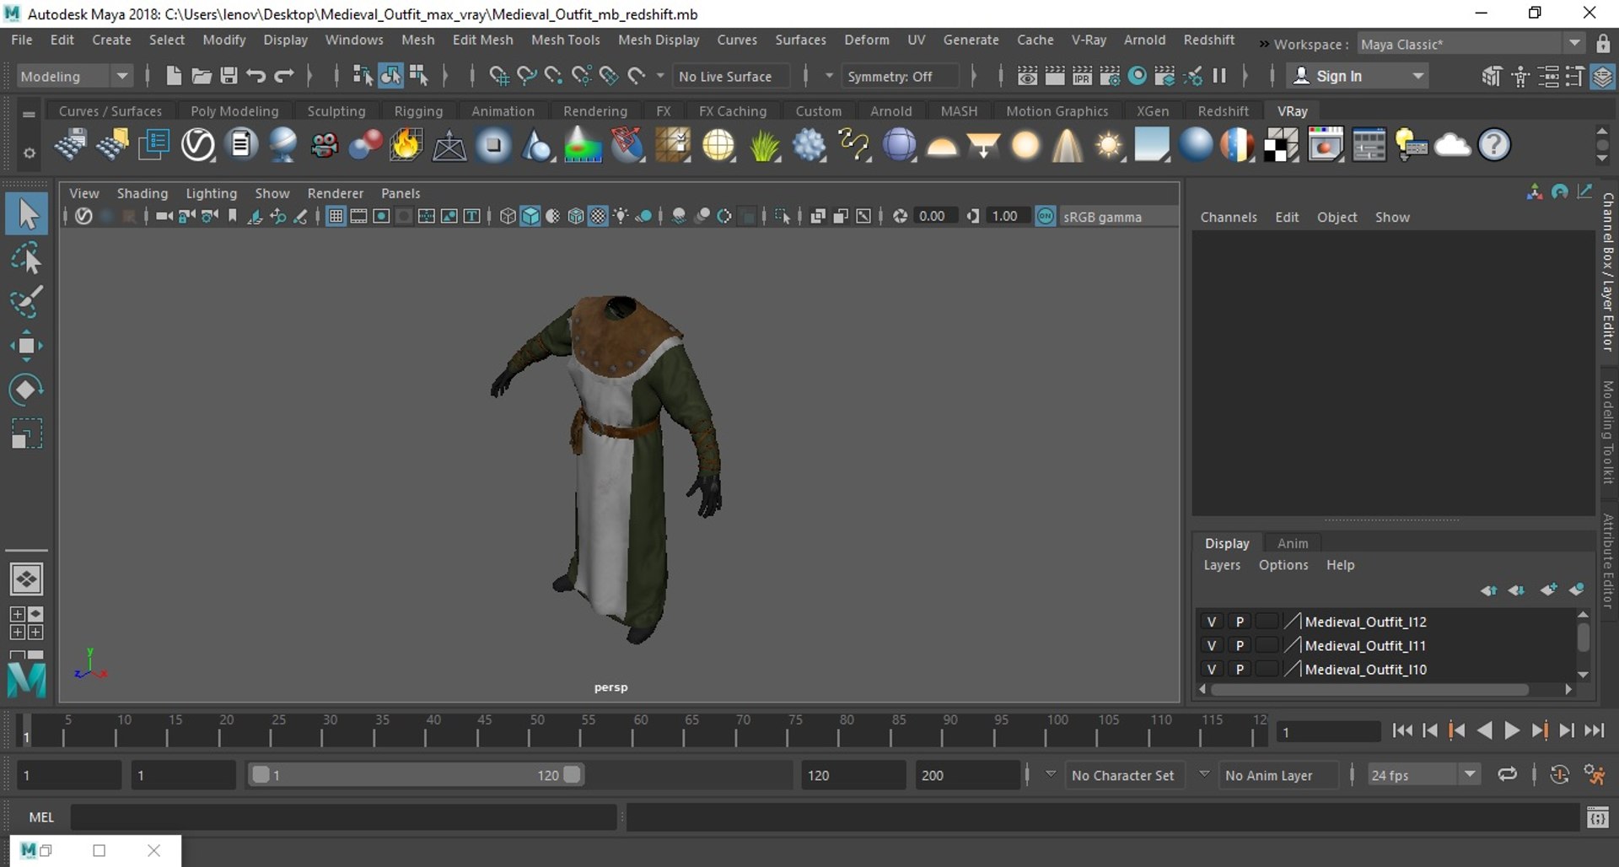The width and height of the screenshot is (1619, 867).
Task: Click the V-Ray sun light shelf icon
Action: pos(1109,145)
